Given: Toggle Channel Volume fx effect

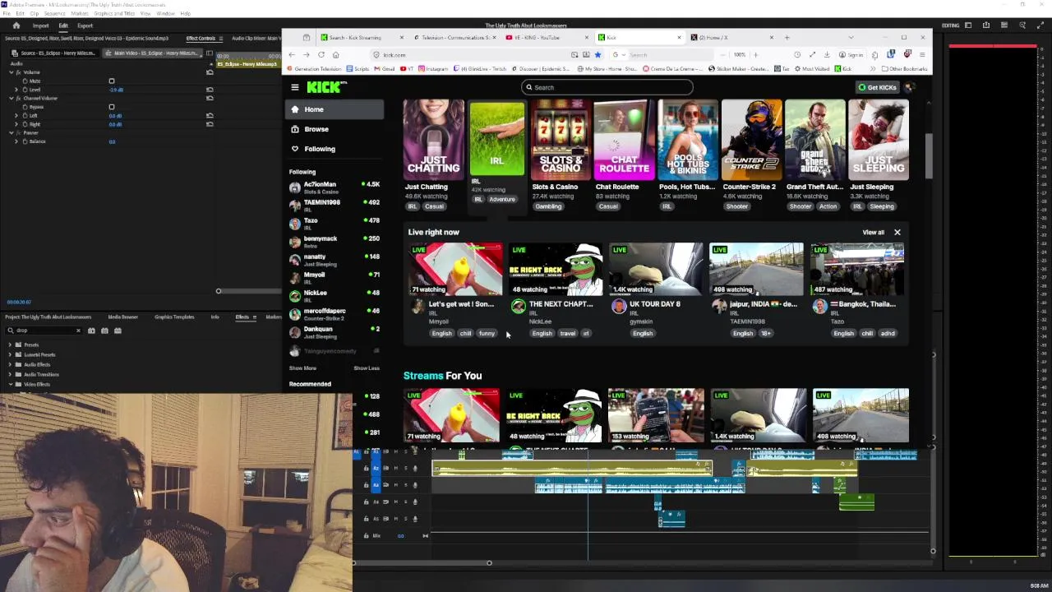Looking at the screenshot, I should tap(19, 98).
